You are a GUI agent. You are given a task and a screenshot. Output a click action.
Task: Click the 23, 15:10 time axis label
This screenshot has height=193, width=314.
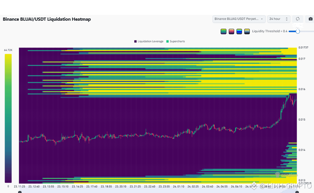pyautogui.click(x=63, y=186)
